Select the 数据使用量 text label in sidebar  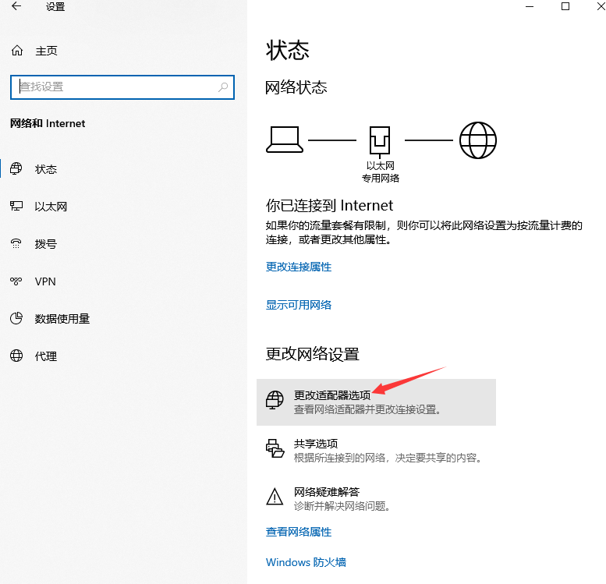[62, 319]
